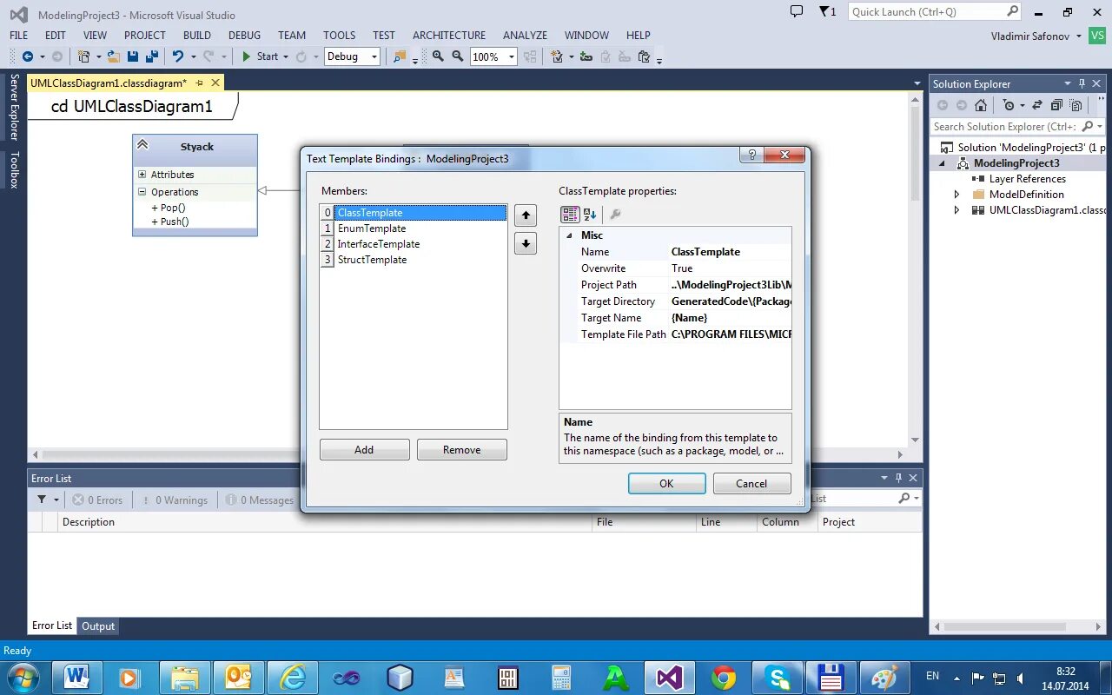Image resolution: width=1112 pixels, height=695 pixels.
Task: Collapse the Styack class shape chevron
Action: click(x=142, y=146)
